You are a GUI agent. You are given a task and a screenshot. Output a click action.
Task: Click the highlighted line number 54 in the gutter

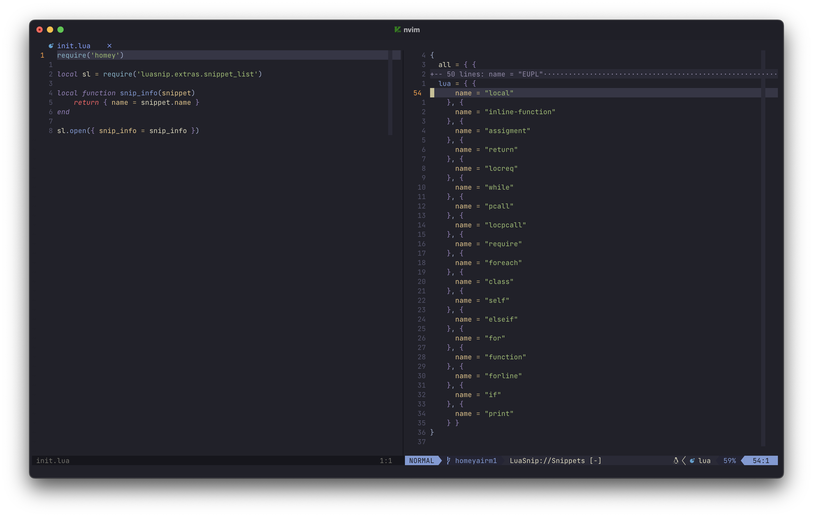pos(417,93)
